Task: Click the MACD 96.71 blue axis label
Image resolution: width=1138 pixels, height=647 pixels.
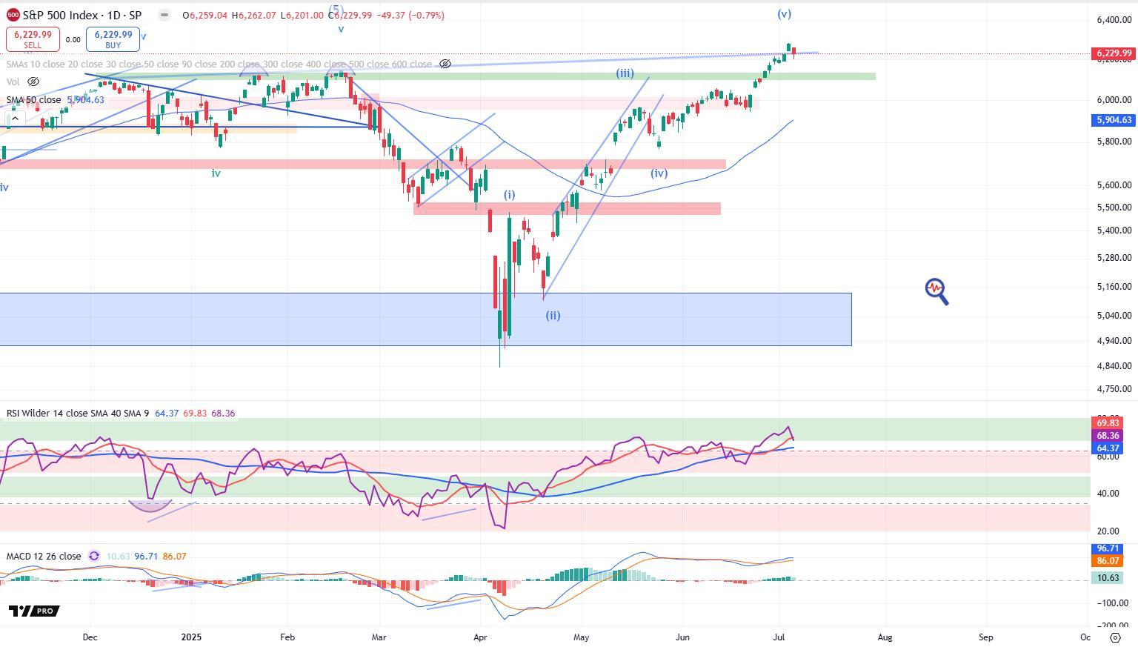Action: click(1108, 548)
